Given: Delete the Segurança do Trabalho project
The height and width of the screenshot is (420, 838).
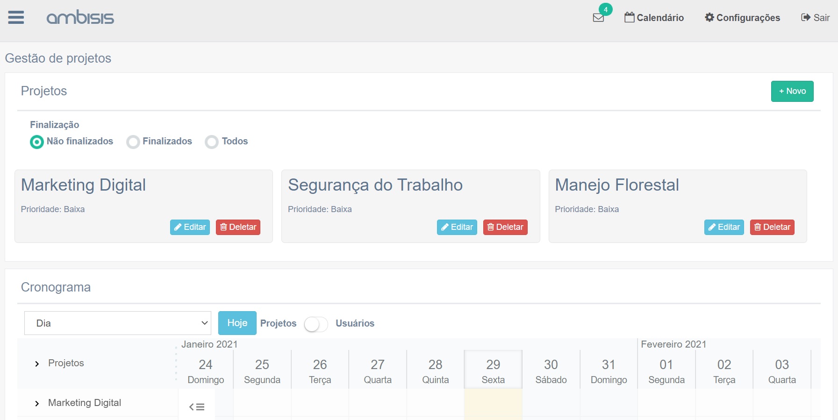Looking at the screenshot, I should pos(505,227).
